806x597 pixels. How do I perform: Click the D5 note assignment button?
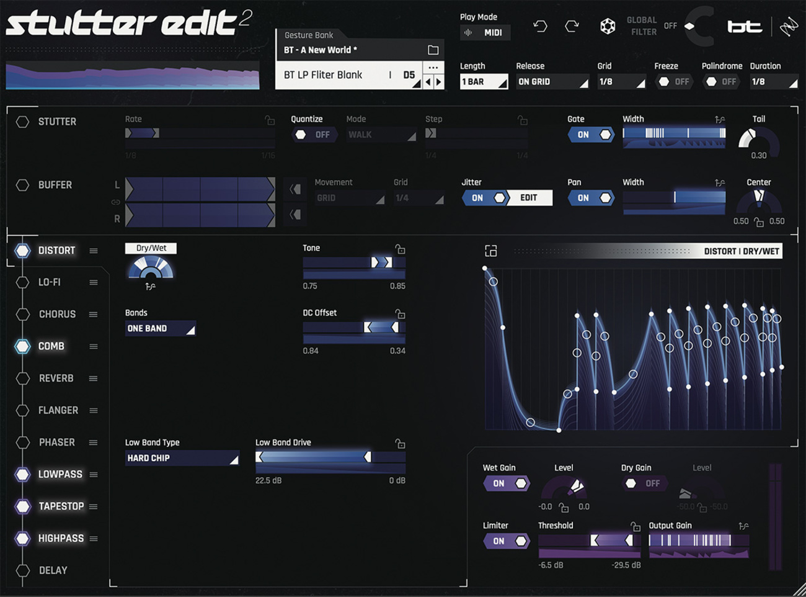click(409, 75)
